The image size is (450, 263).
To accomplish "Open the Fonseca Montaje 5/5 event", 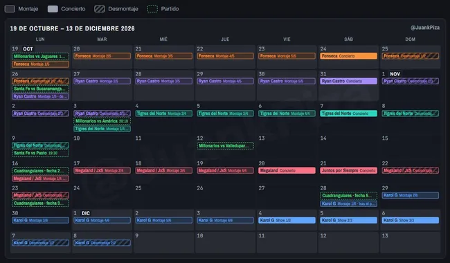I will pos(287,56).
